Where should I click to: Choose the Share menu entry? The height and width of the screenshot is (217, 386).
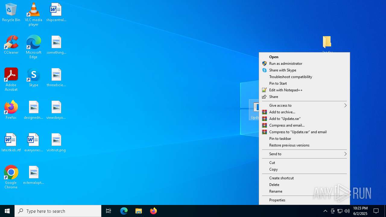(x=304, y=97)
